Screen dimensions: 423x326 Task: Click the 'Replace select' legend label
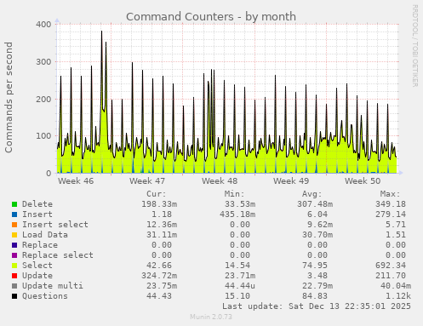point(58,255)
